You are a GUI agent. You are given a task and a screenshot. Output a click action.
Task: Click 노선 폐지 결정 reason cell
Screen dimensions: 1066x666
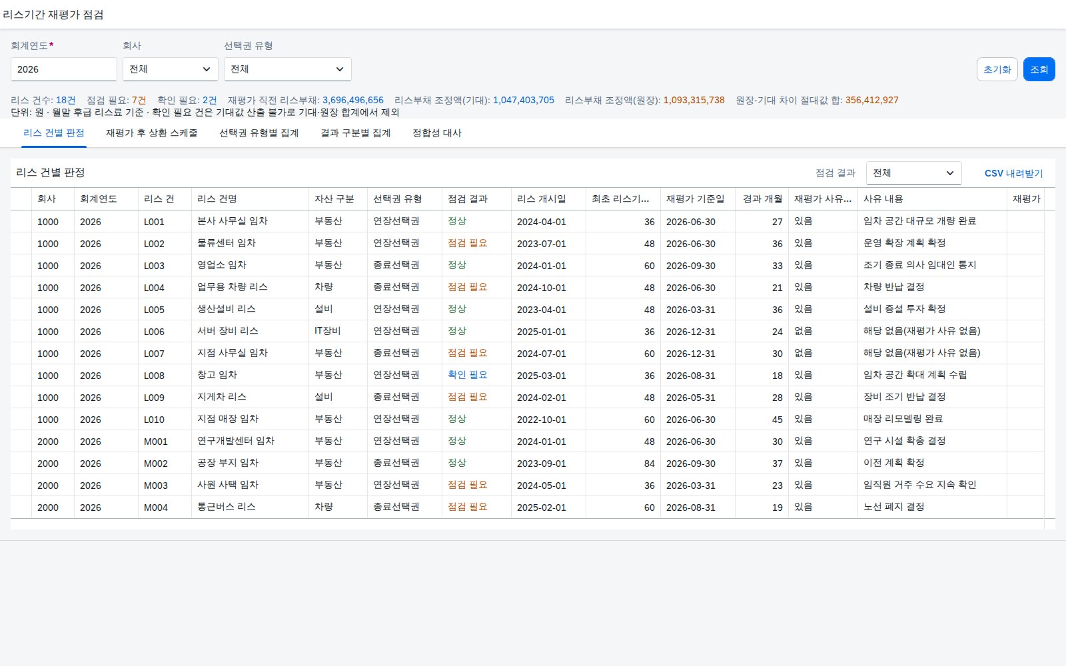[x=932, y=507]
